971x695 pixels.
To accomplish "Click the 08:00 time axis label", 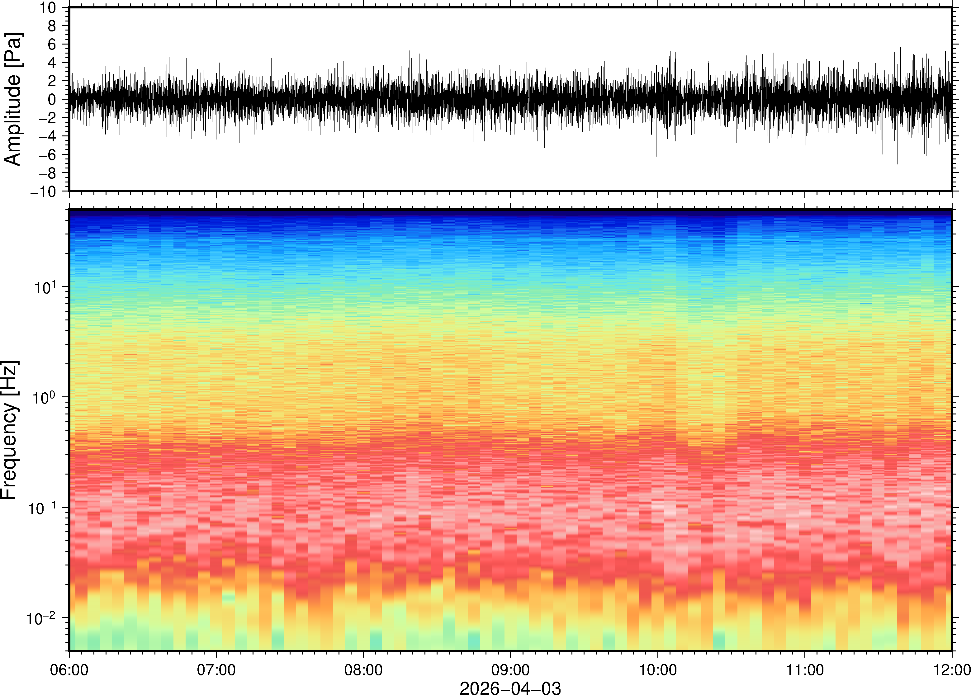I will tap(363, 670).
